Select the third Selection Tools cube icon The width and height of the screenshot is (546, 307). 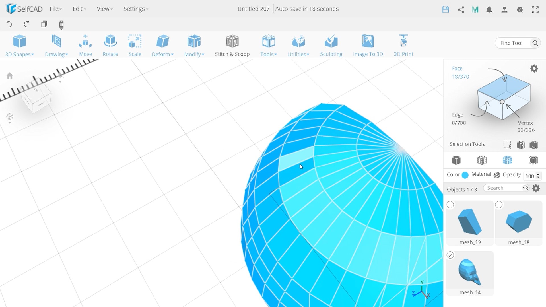534,145
